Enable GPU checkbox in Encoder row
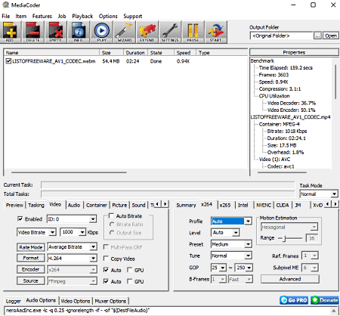The image size is (340, 316). point(130,270)
